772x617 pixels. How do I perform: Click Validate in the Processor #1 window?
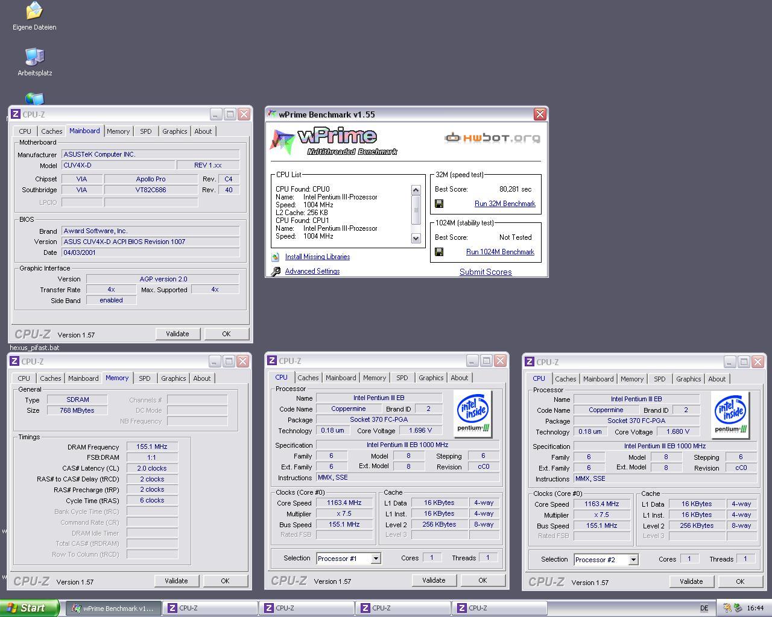pyautogui.click(x=434, y=580)
